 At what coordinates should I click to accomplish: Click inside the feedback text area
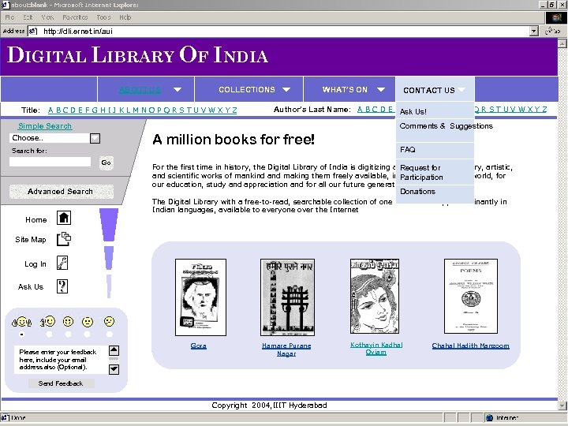[x=61, y=360]
